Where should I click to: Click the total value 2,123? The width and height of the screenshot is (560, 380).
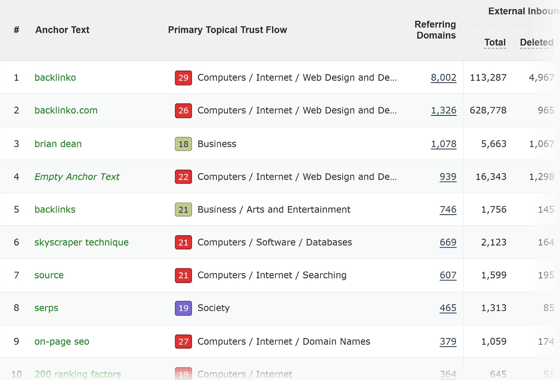[x=494, y=242]
